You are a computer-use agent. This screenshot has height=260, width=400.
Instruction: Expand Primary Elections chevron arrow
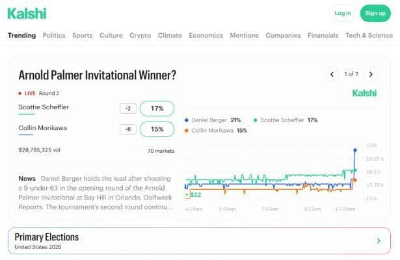[x=379, y=241]
